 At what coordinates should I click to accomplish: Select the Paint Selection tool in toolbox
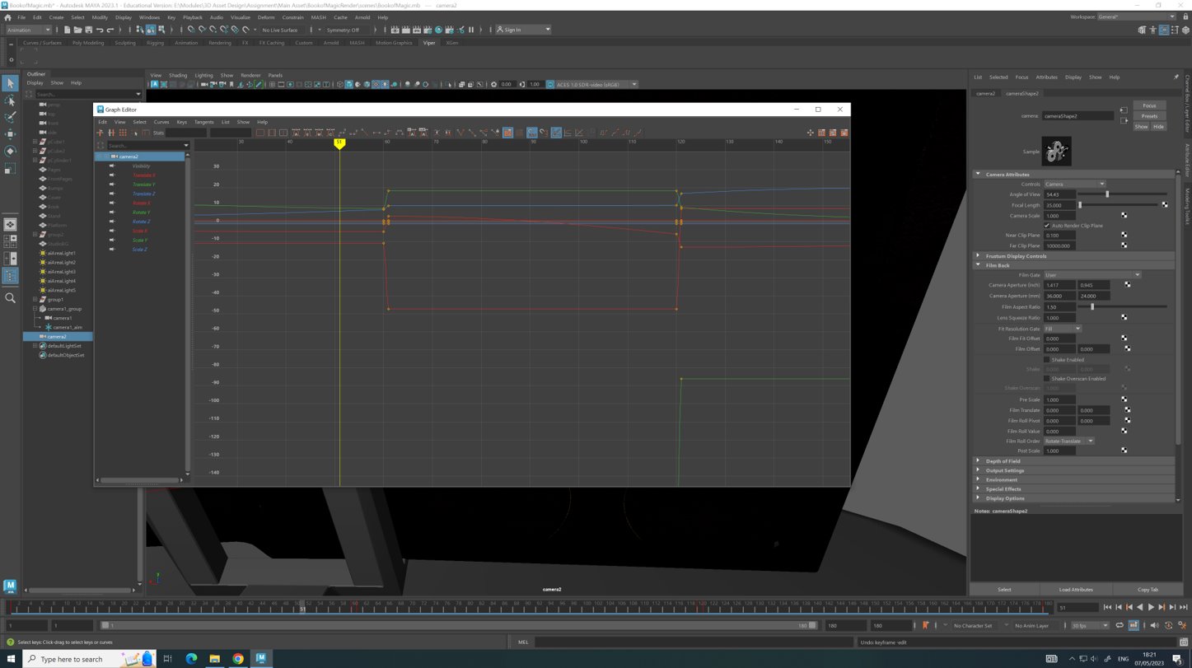[10, 116]
